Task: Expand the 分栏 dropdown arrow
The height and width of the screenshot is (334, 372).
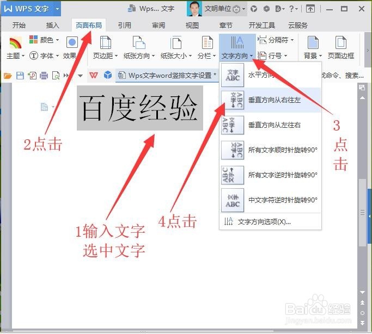Action: 214,56
